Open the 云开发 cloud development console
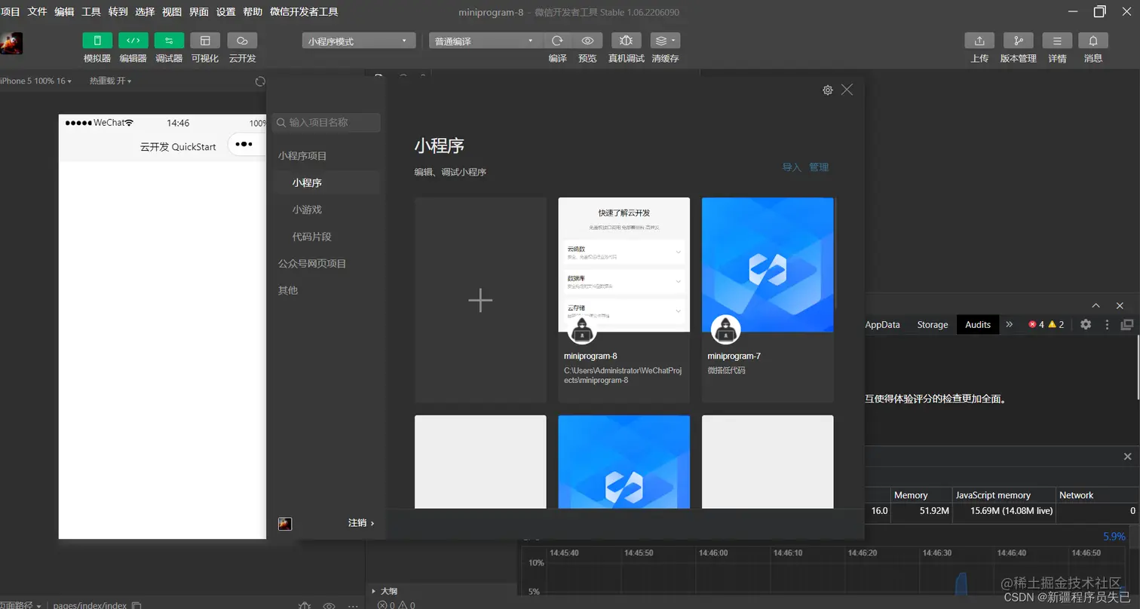This screenshot has height=609, width=1140. tap(242, 41)
